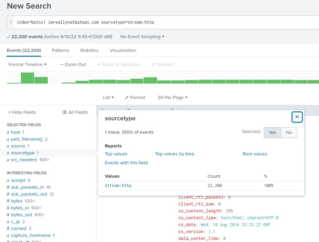Open Events with this field report
This screenshot has width=319, height=242.
tap(126, 163)
